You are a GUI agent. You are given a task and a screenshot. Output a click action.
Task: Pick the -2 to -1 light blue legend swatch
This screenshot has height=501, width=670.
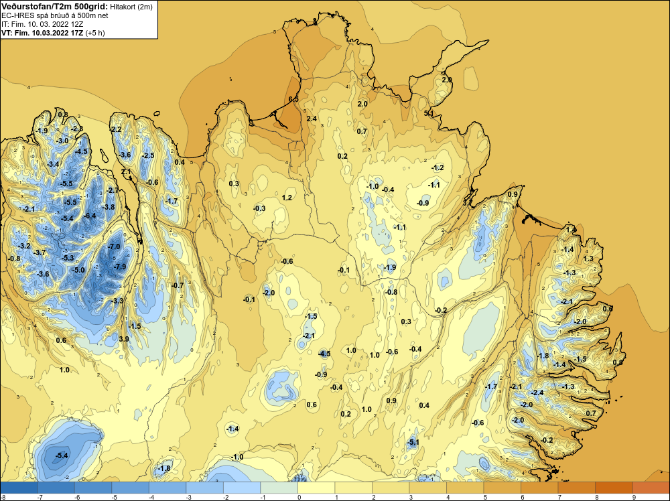click(242, 488)
